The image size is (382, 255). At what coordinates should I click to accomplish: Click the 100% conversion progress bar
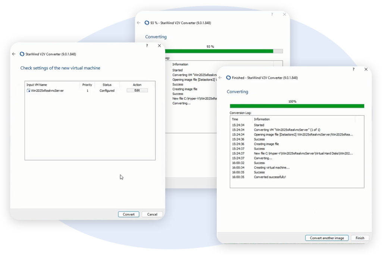[297, 106]
